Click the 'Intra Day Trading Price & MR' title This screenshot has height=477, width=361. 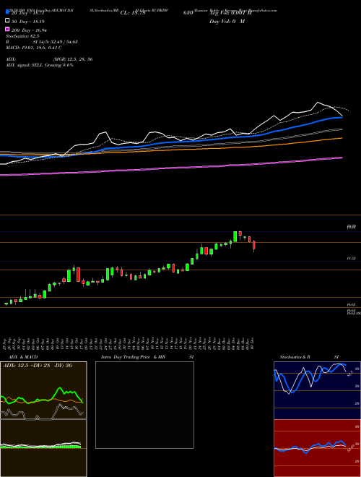pos(133,357)
